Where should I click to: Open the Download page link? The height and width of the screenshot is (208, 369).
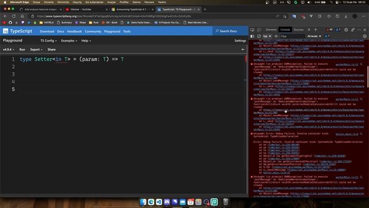pos(47,31)
